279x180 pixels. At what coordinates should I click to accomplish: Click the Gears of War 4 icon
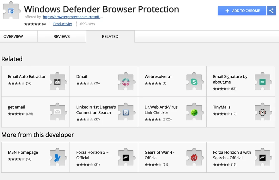pyautogui.click(x=194, y=158)
